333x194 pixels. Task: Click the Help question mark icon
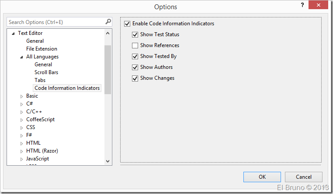tap(302, 5)
